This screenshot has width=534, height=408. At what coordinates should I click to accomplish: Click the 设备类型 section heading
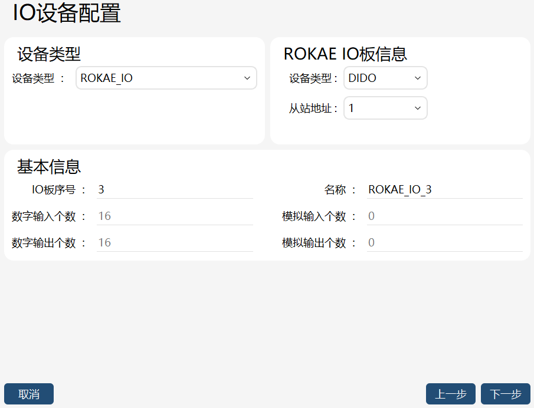(x=49, y=54)
